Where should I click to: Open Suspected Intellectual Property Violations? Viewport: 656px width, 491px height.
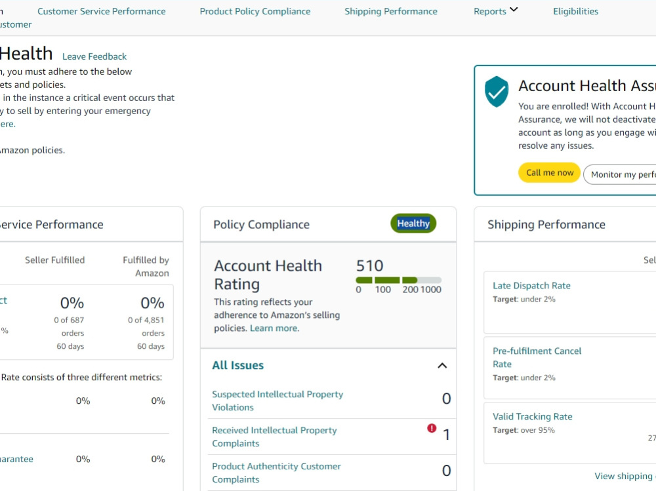click(x=277, y=401)
